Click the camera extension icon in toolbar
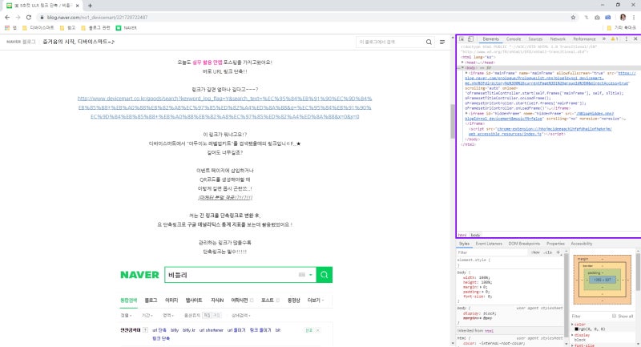The height and width of the screenshot is (347, 641). click(x=597, y=17)
